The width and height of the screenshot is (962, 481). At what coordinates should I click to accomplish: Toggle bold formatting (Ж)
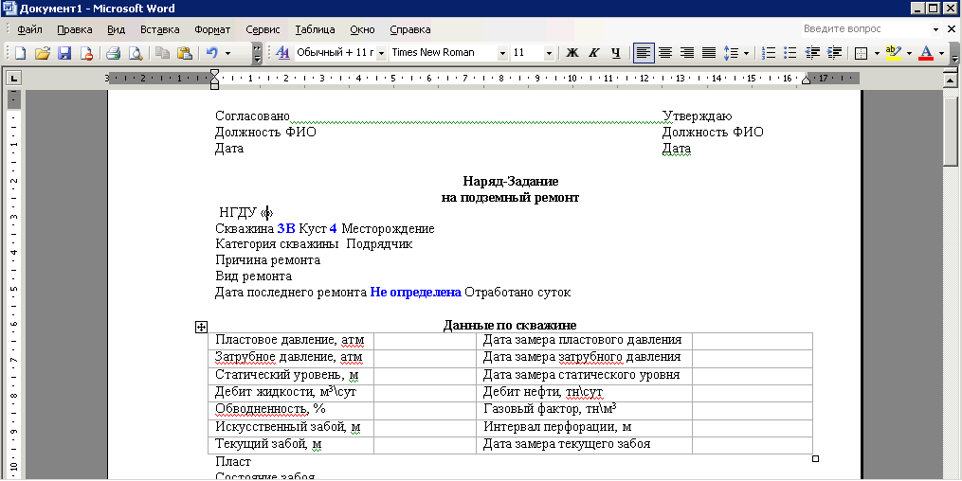tap(572, 53)
